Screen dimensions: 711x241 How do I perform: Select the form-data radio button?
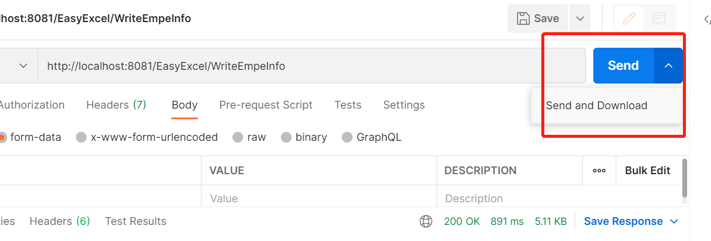(x=3, y=137)
